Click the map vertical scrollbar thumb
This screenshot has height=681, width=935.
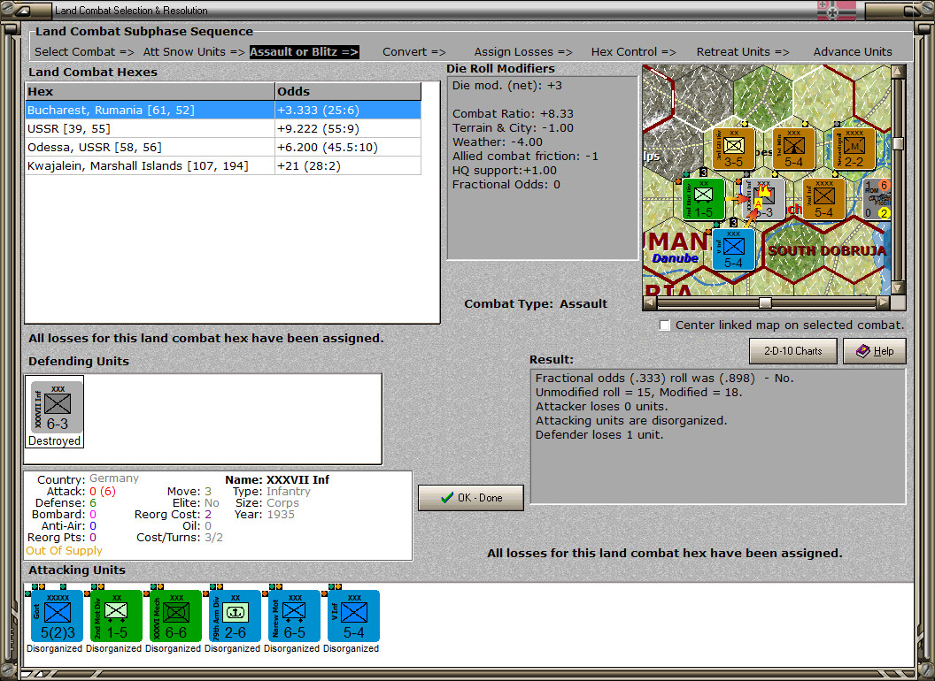[x=898, y=143]
